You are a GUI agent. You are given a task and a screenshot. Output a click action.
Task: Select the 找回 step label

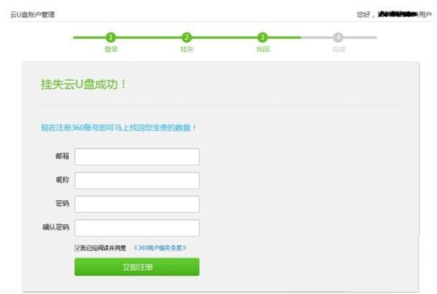262,49
